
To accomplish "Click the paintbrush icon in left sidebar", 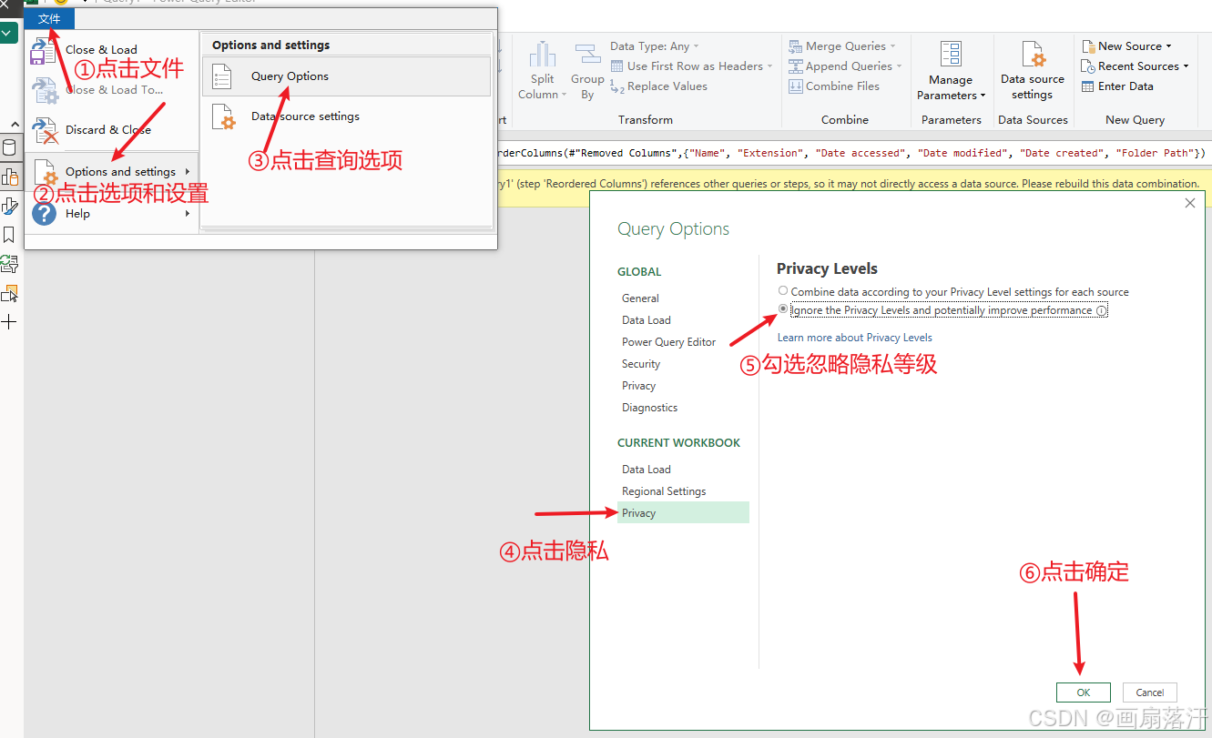I will (x=9, y=206).
